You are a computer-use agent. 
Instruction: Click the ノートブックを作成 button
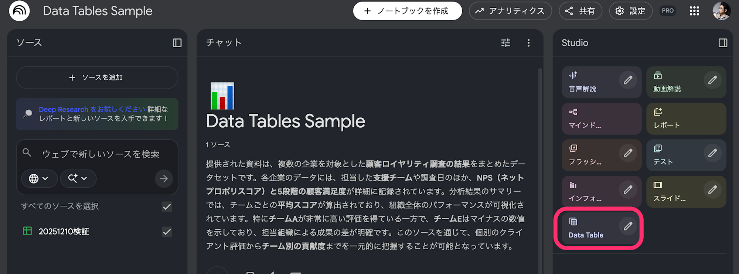point(407,11)
